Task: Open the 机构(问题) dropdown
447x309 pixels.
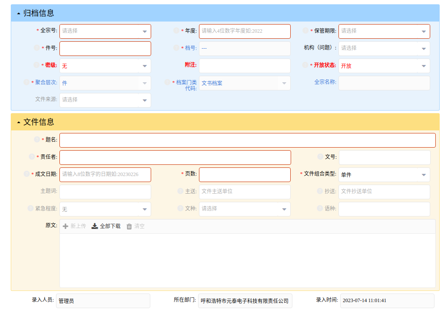Action: coord(384,49)
